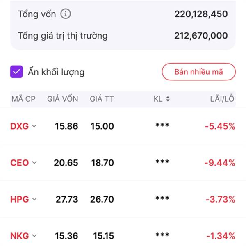Click the GIÁ VỐN column header
This screenshot has height=246, width=246.
click(62, 99)
